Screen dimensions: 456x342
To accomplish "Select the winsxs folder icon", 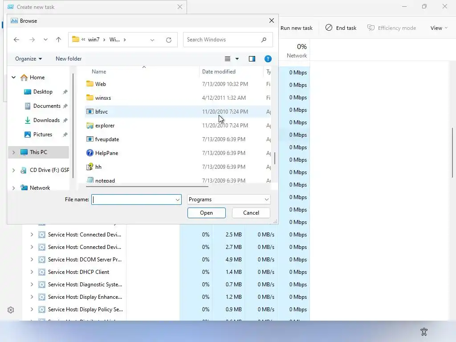I will tap(90, 98).
